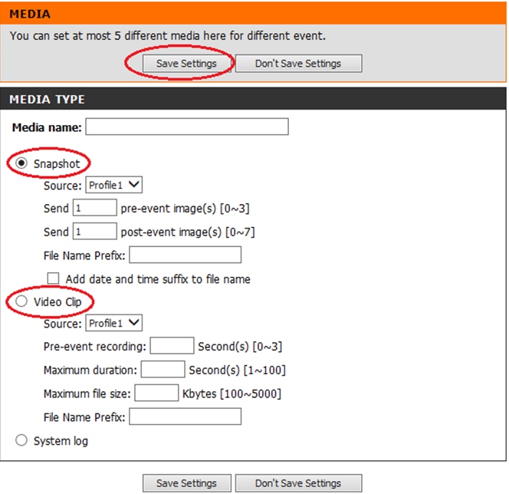Expand the Video Clip Source Profile1 dropdown
This screenshot has width=509, height=494.
click(113, 324)
